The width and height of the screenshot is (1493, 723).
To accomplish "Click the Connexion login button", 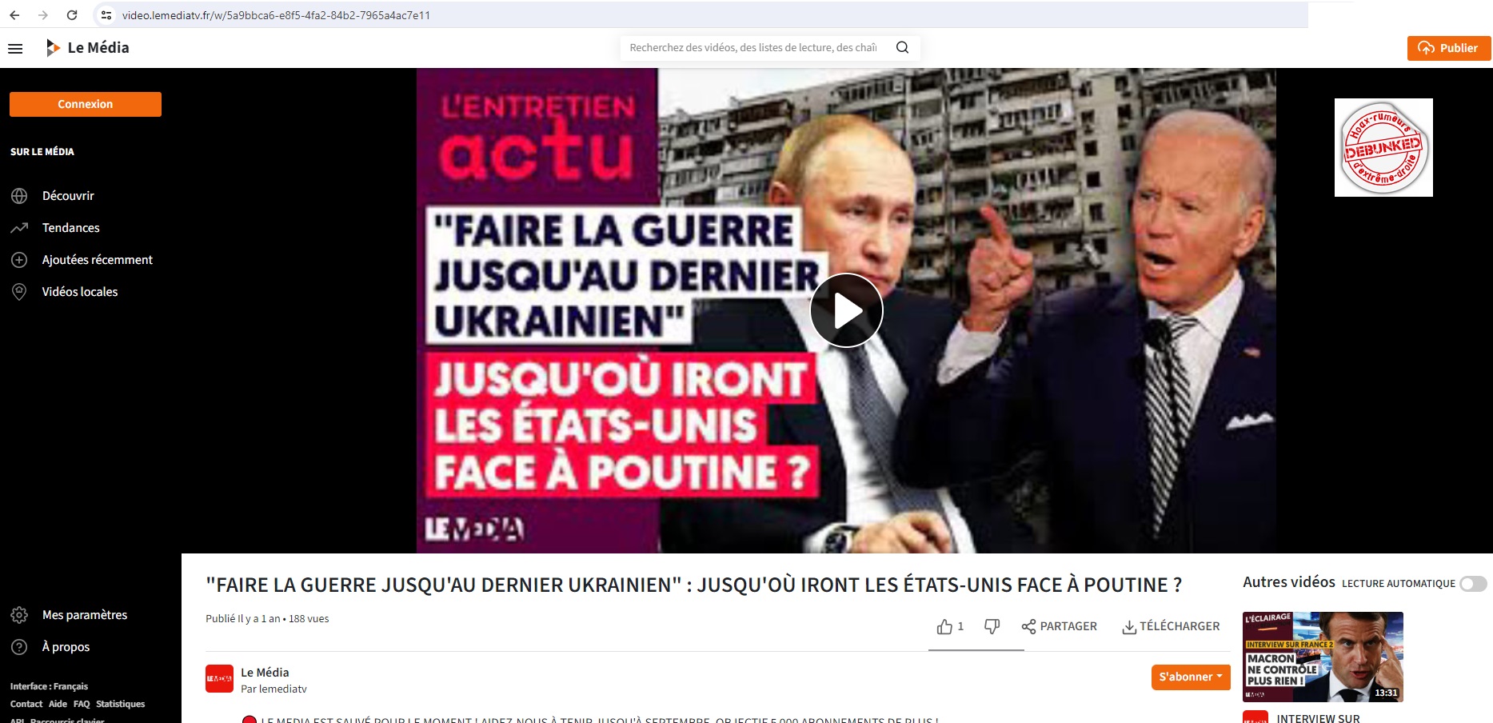I will (x=86, y=104).
